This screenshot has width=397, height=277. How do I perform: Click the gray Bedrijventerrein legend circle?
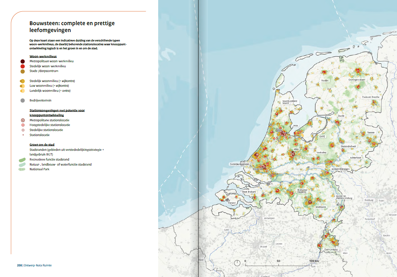pos(23,100)
